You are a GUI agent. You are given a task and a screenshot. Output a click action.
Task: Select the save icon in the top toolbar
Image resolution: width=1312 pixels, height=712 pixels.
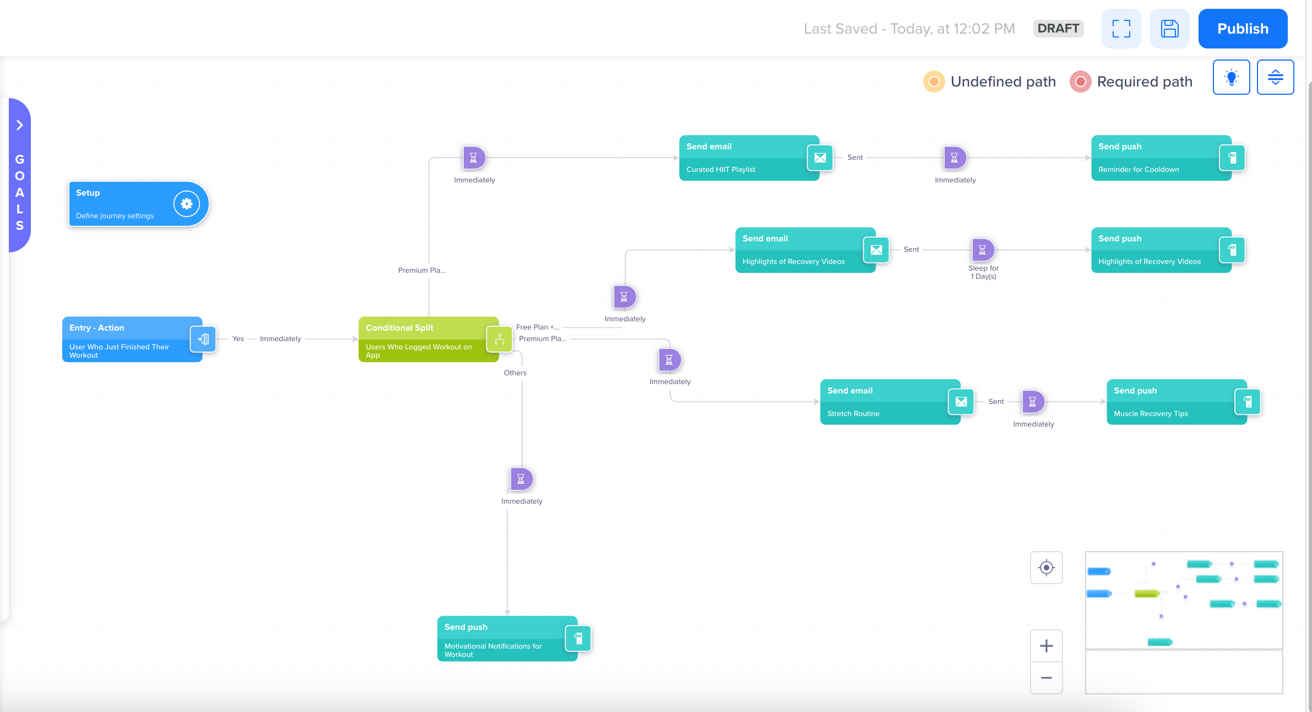[1170, 28]
